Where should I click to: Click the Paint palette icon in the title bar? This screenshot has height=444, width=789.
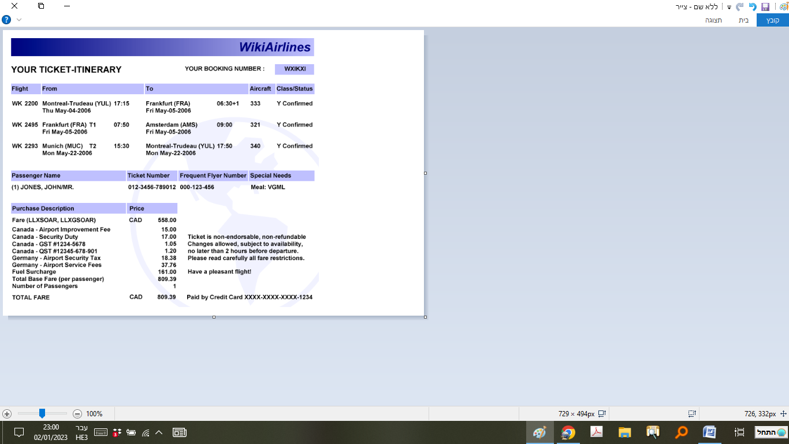[x=783, y=6]
